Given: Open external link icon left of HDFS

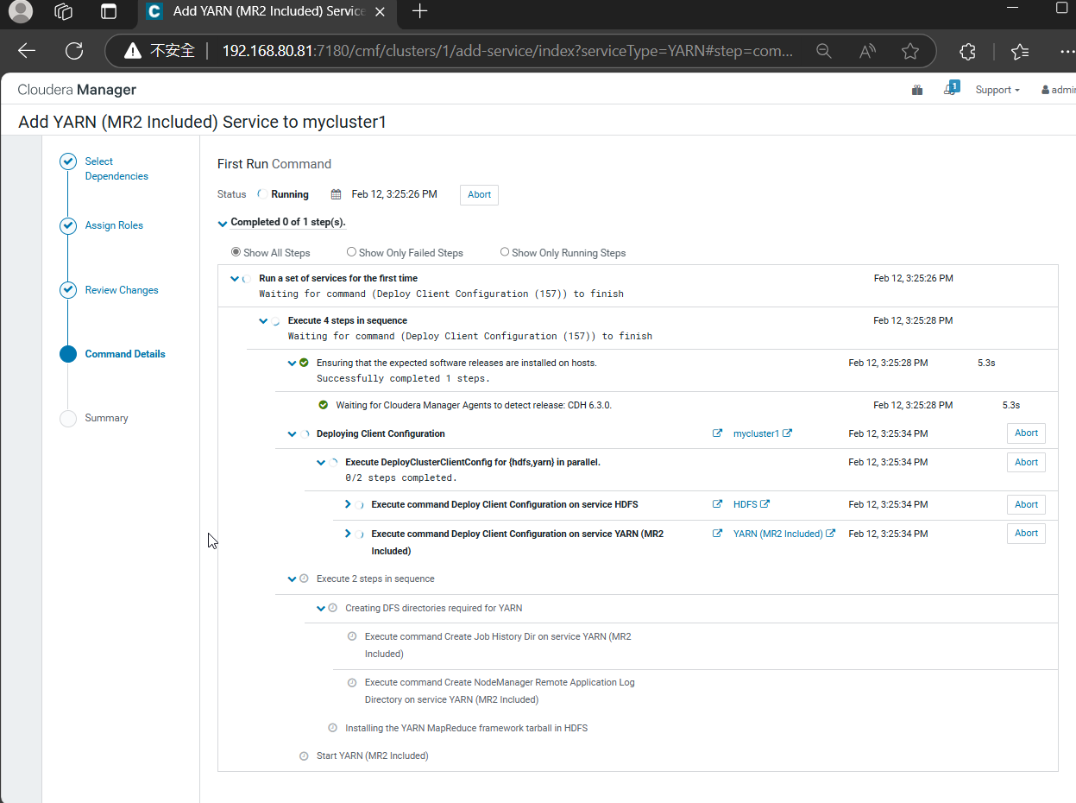Looking at the screenshot, I should (x=717, y=504).
